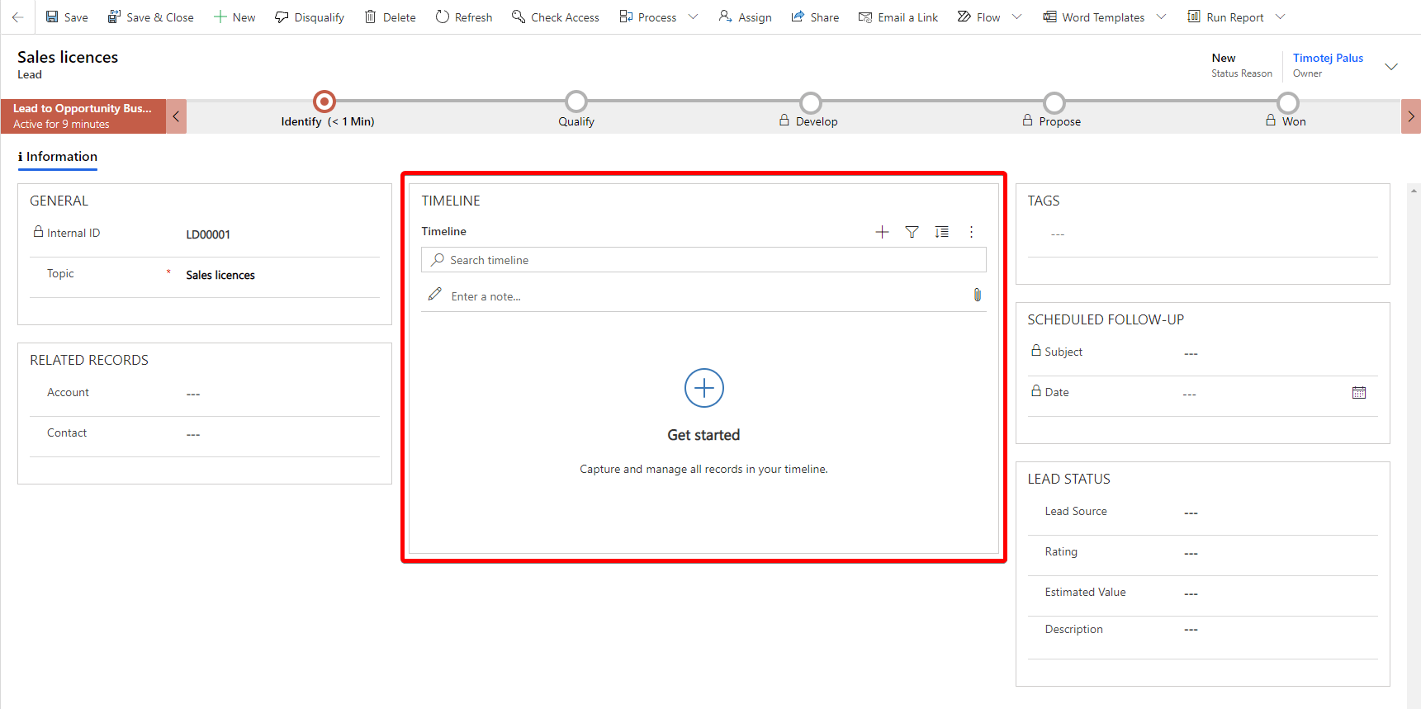Click the Save button
Viewport: 1421px width, 709px height.
(67, 17)
